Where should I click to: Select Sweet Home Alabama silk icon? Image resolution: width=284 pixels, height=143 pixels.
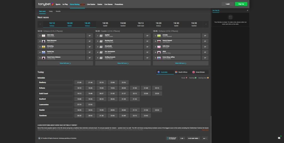44,58
